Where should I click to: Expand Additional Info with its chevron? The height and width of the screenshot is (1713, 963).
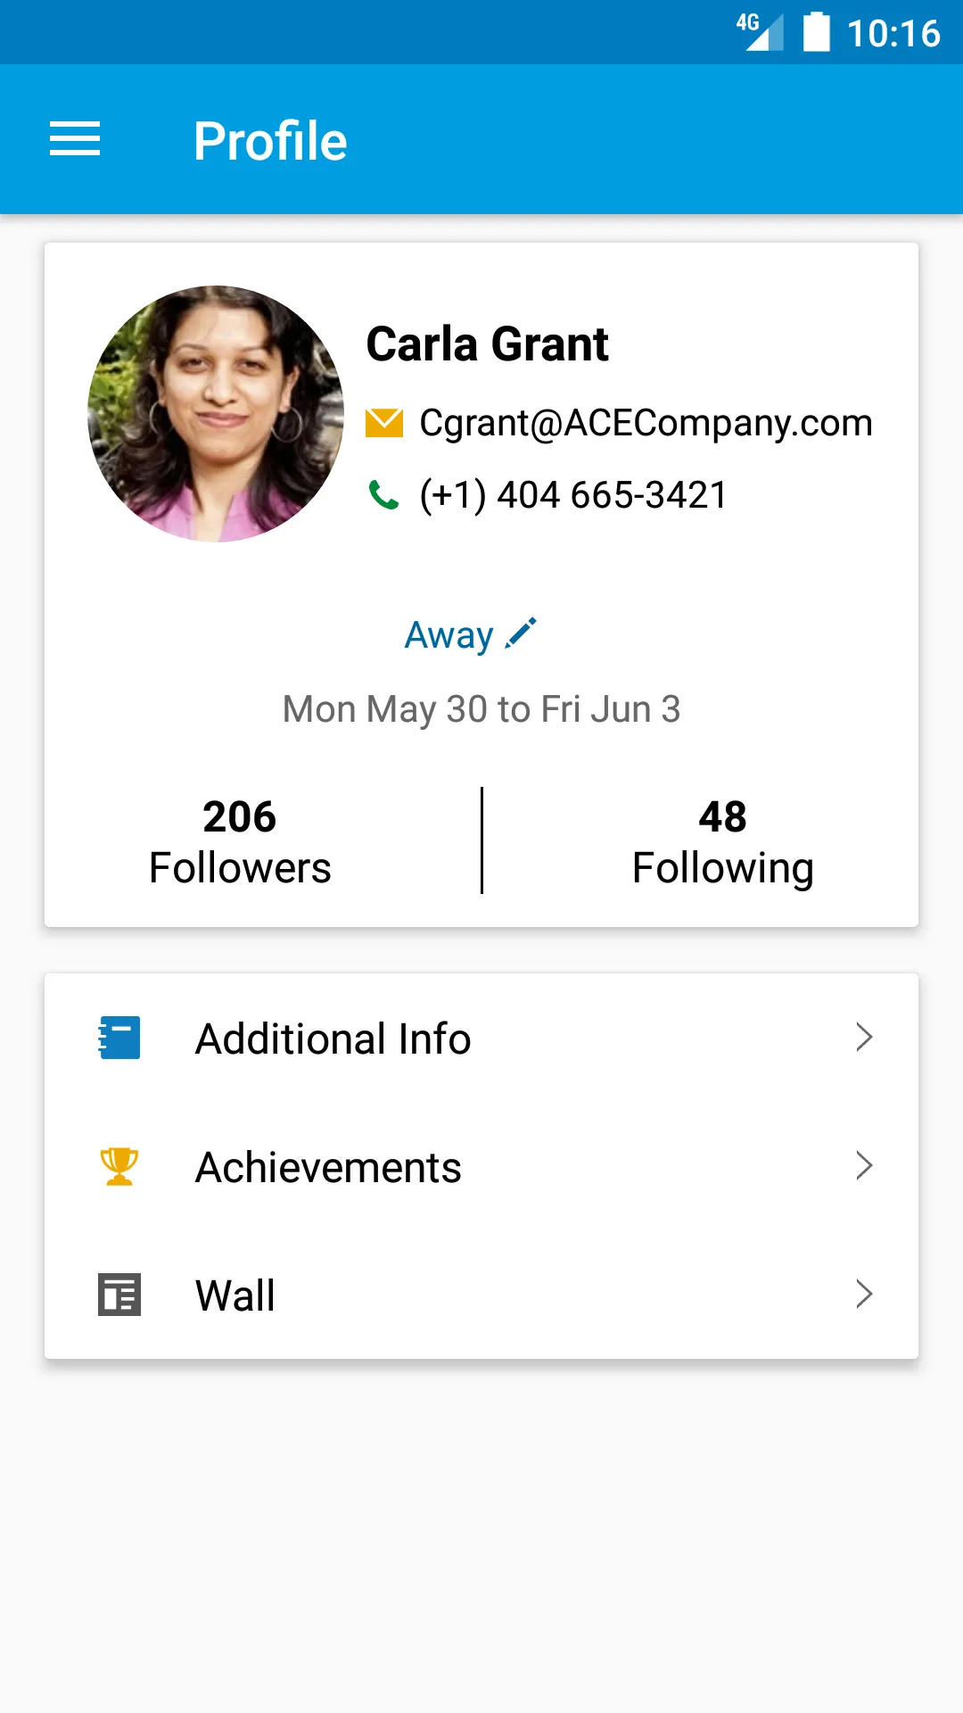click(x=863, y=1038)
